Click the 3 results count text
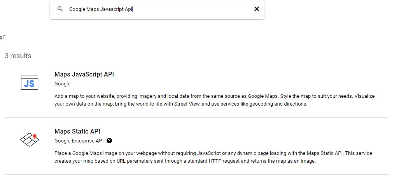 (x=18, y=56)
